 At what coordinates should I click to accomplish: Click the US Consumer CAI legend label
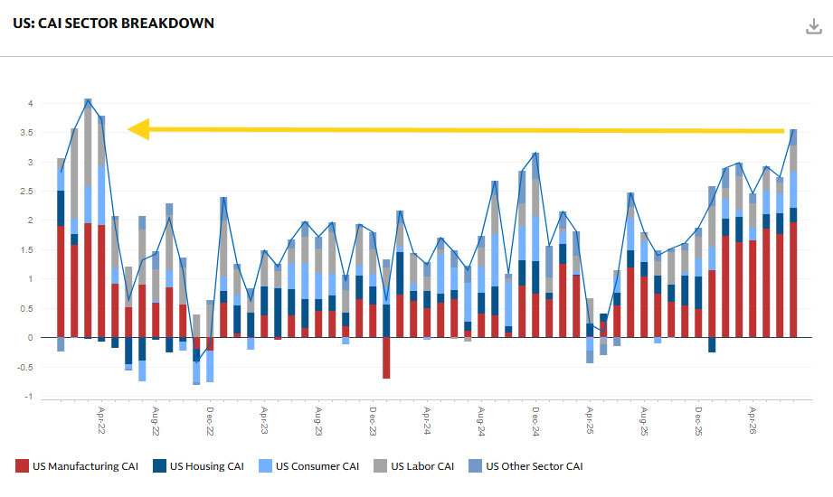click(317, 466)
